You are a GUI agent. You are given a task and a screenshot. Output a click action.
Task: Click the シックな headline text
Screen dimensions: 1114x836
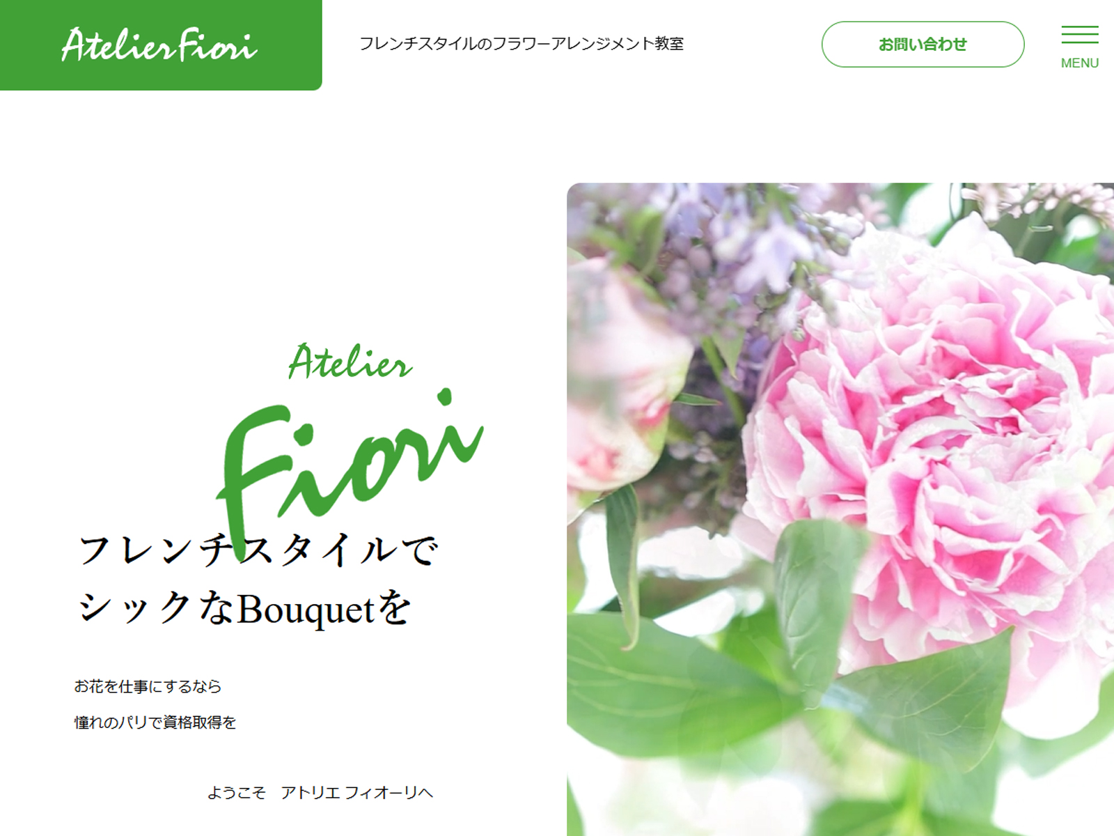click(155, 608)
